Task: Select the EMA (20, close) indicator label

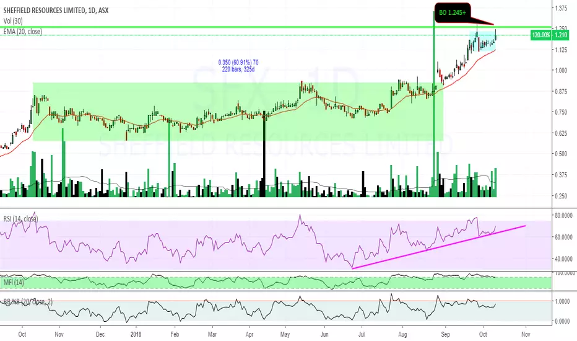Action: pos(22,32)
